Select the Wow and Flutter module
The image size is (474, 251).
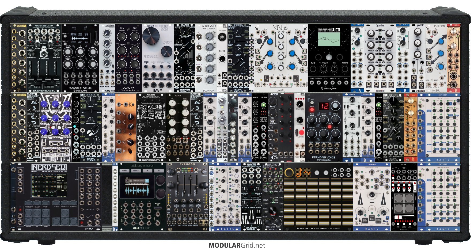point(56,127)
